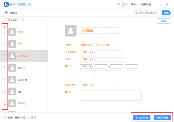The height and width of the screenshot is (122, 174).
Task: Click the 备注 notes text area
Action: (x=110, y=95)
